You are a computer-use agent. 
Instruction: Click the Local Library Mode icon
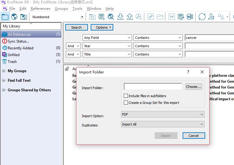point(5,17)
